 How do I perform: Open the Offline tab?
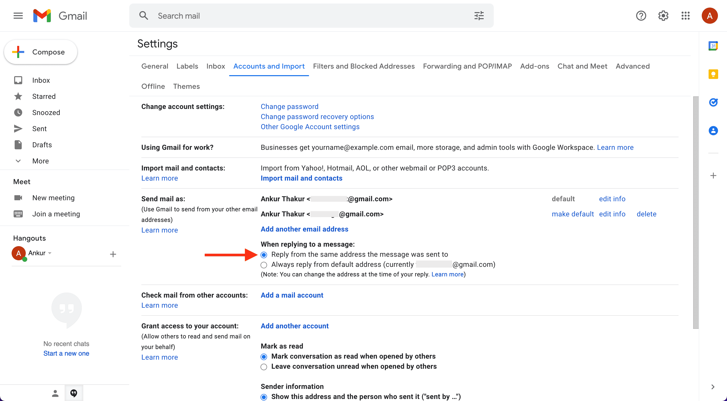(x=153, y=86)
